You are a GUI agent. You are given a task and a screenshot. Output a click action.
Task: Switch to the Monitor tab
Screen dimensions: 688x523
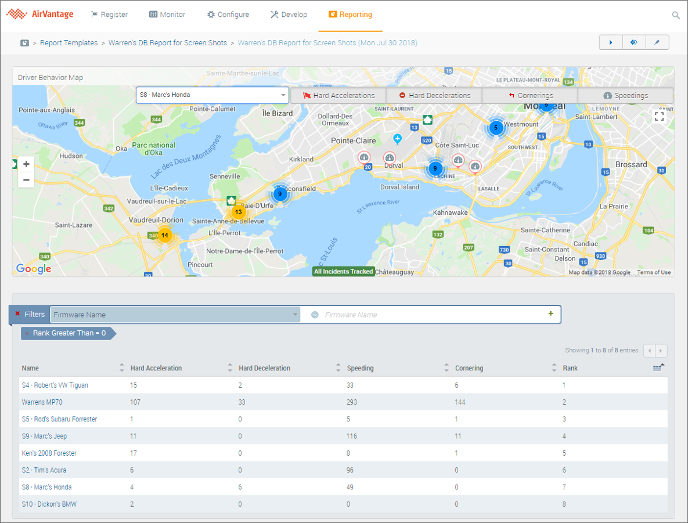click(x=167, y=15)
